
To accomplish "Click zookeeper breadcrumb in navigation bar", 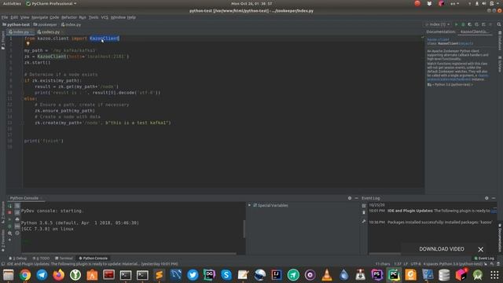I will (x=46, y=24).
